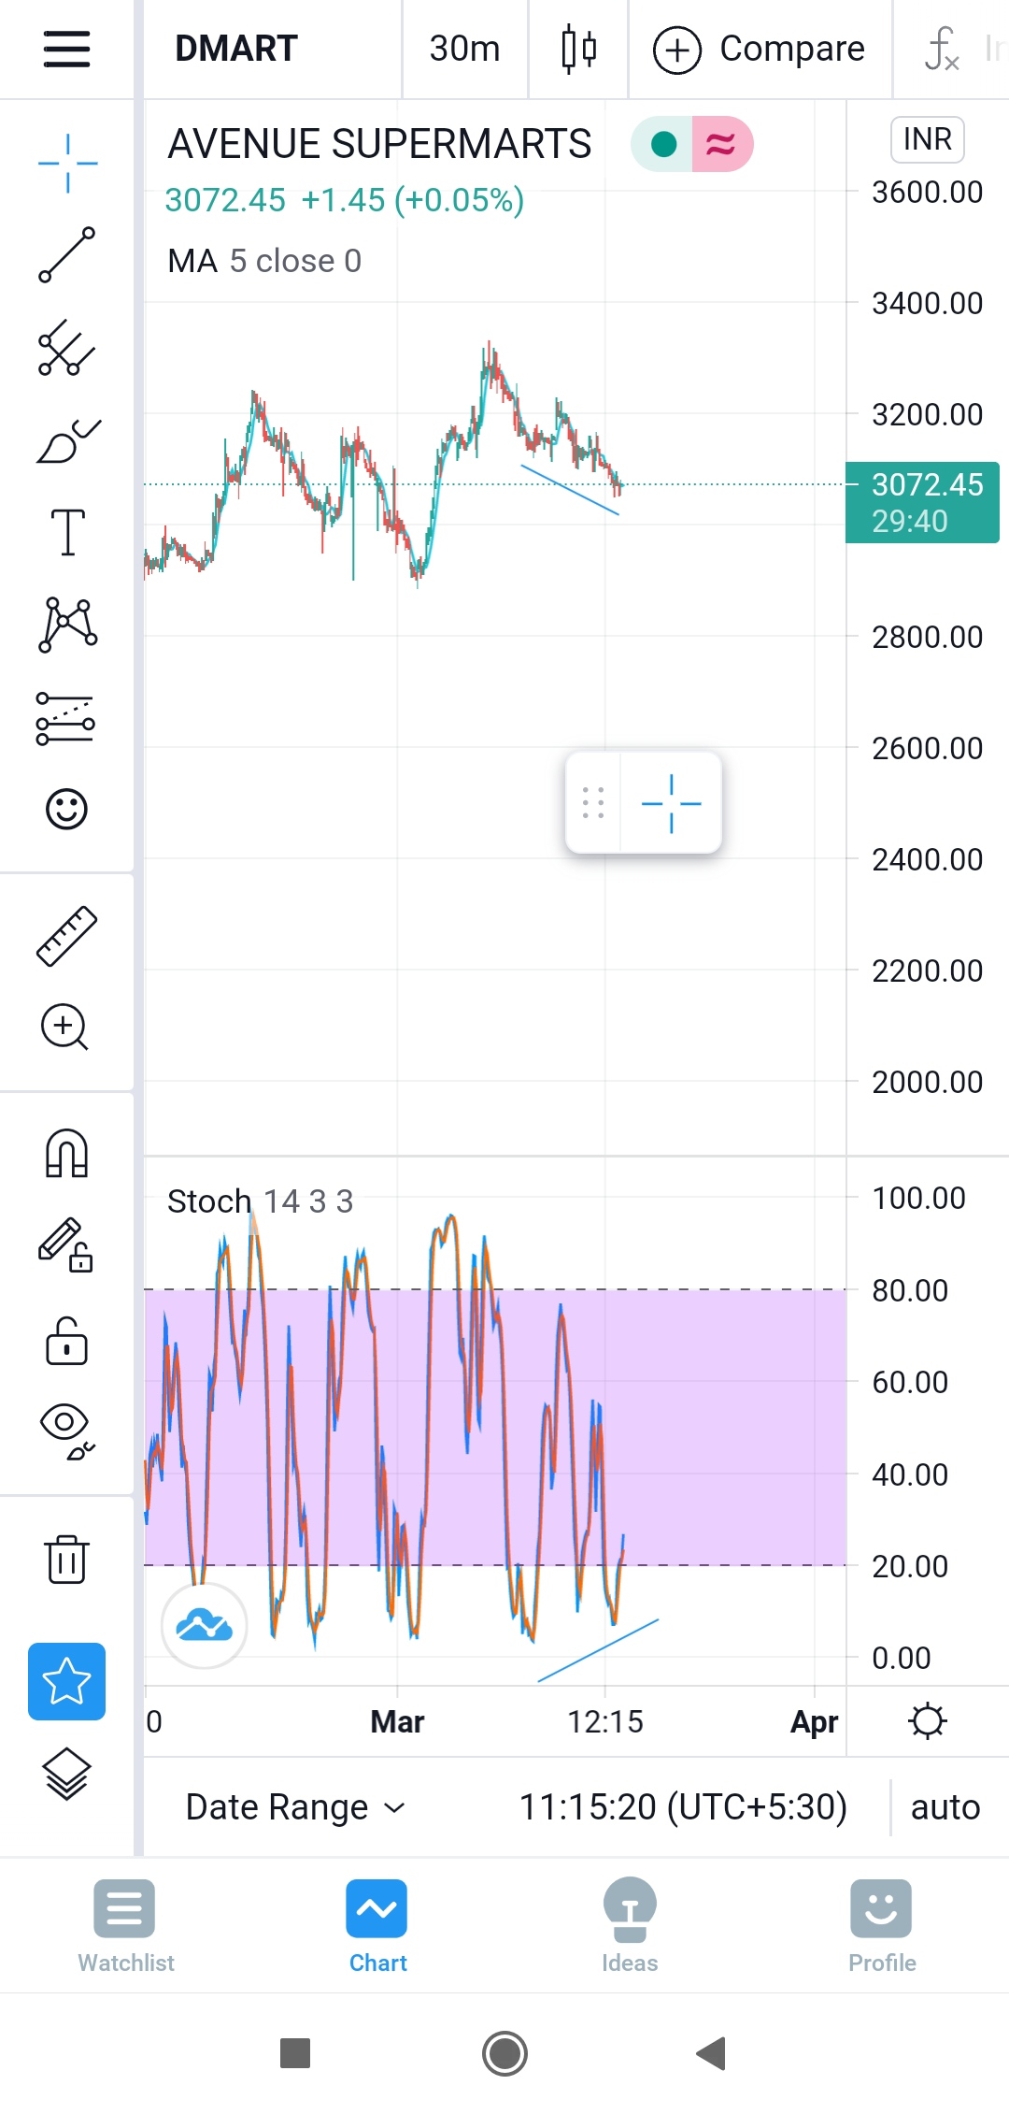
Task: Open the INR currency selector
Action: click(x=927, y=139)
